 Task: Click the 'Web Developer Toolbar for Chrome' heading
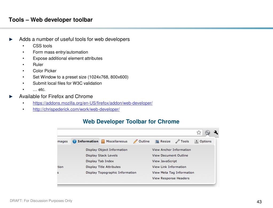tap(131, 121)
